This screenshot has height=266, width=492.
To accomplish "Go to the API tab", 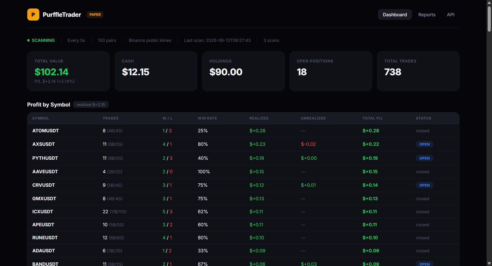I will 450,14.
